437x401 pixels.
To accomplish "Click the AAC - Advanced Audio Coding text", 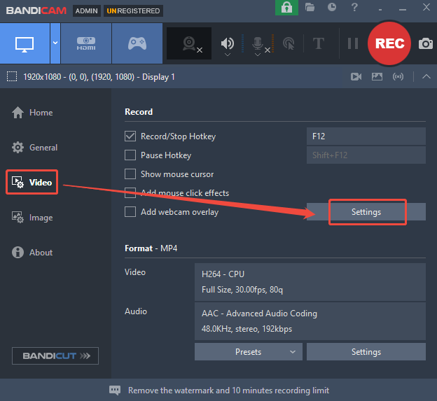I will click(x=259, y=314).
